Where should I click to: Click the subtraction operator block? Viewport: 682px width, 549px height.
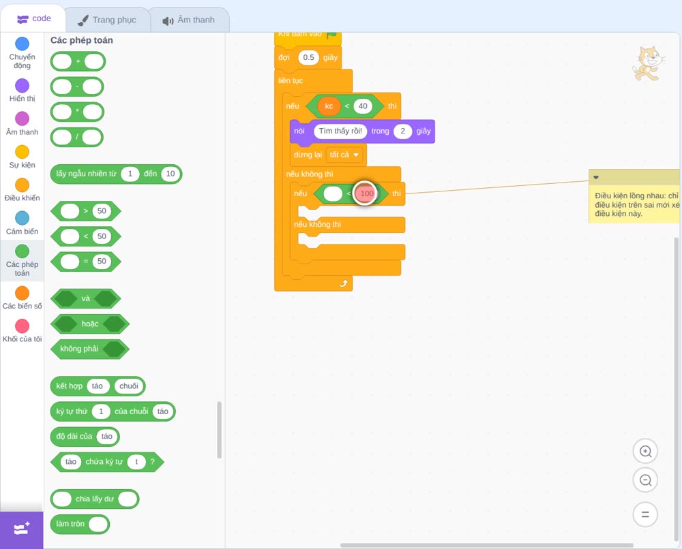[77, 87]
